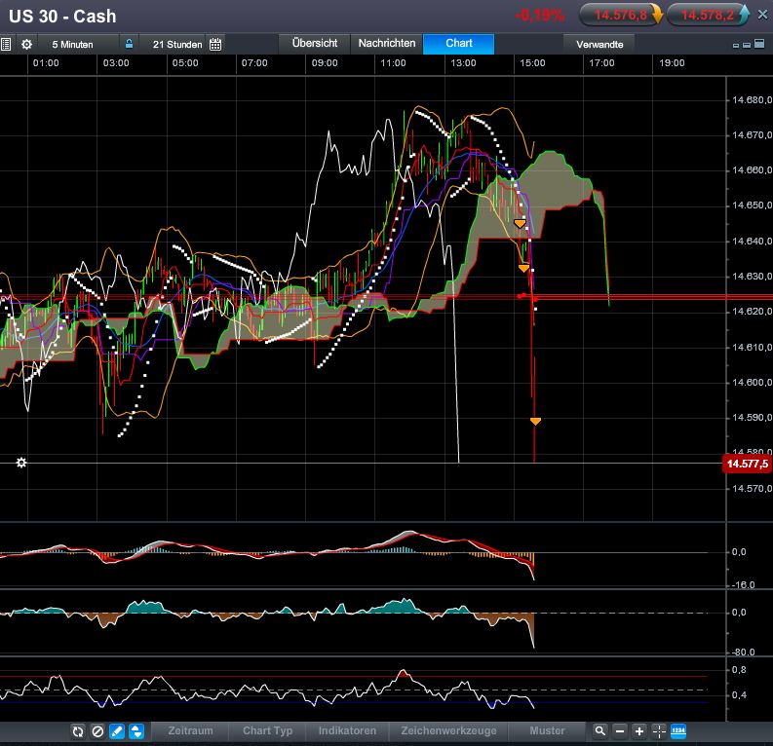Screen dimensions: 773x746
Task: Open the 21 Stunden range dropdown
Action: tap(176, 44)
